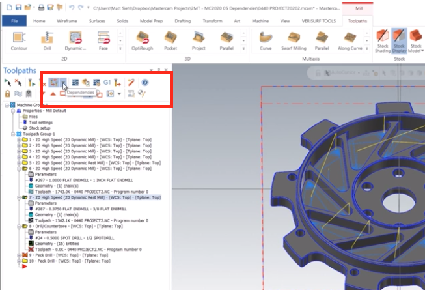The width and height of the screenshot is (425, 290).
Task: Open the Solids ribbon tab
Action: 122,21
